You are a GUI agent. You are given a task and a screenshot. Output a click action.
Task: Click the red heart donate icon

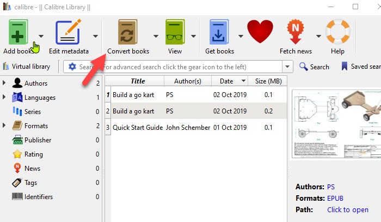(x=260, y=32)
